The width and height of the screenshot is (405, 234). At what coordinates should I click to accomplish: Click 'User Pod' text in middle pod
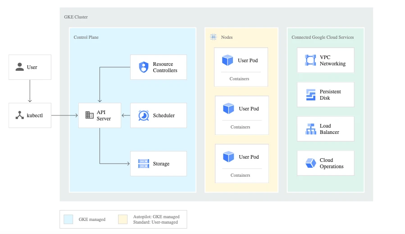[249, 109]
